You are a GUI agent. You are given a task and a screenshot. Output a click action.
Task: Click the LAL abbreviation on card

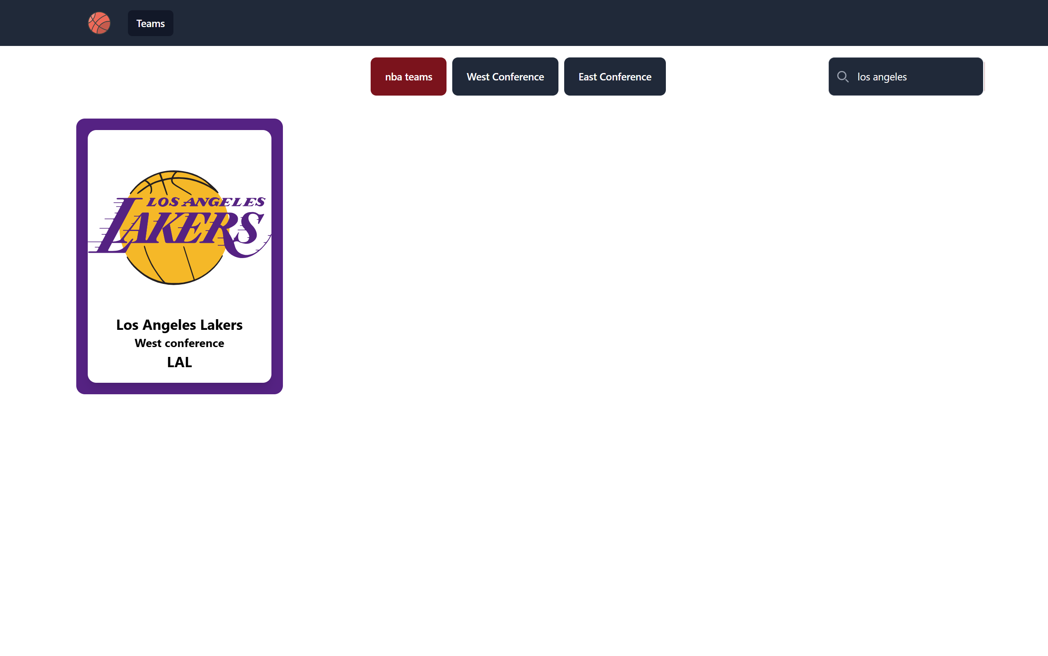179,362
